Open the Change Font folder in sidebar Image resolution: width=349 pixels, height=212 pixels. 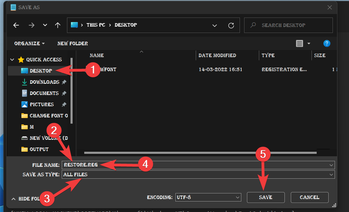click(49, 116)
